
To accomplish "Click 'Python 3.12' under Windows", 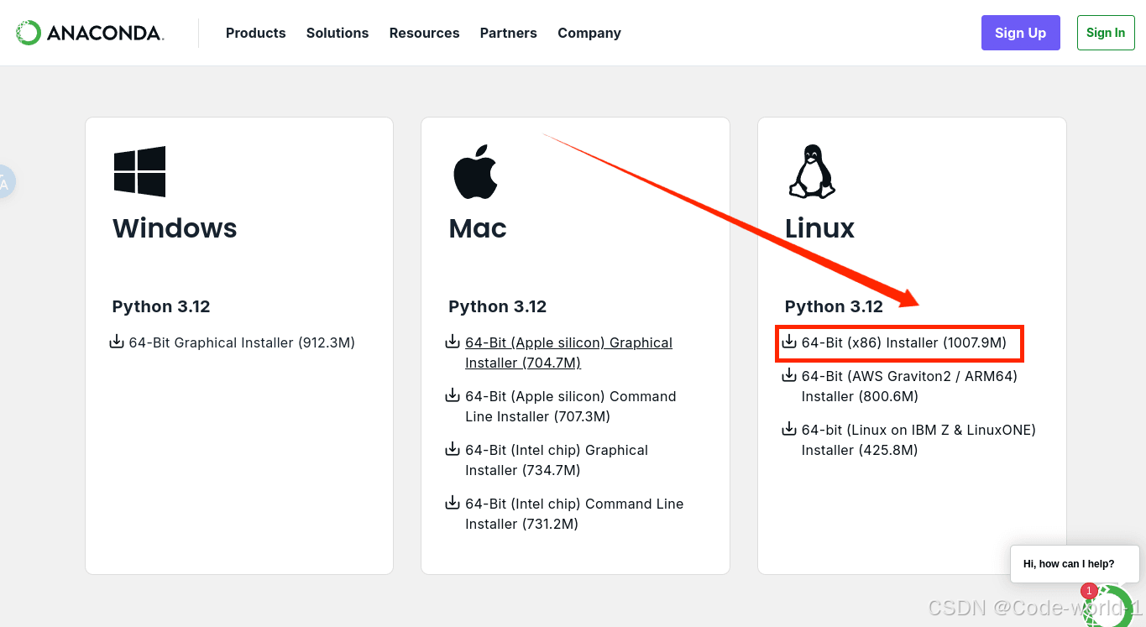I will (x=161, y=306).
